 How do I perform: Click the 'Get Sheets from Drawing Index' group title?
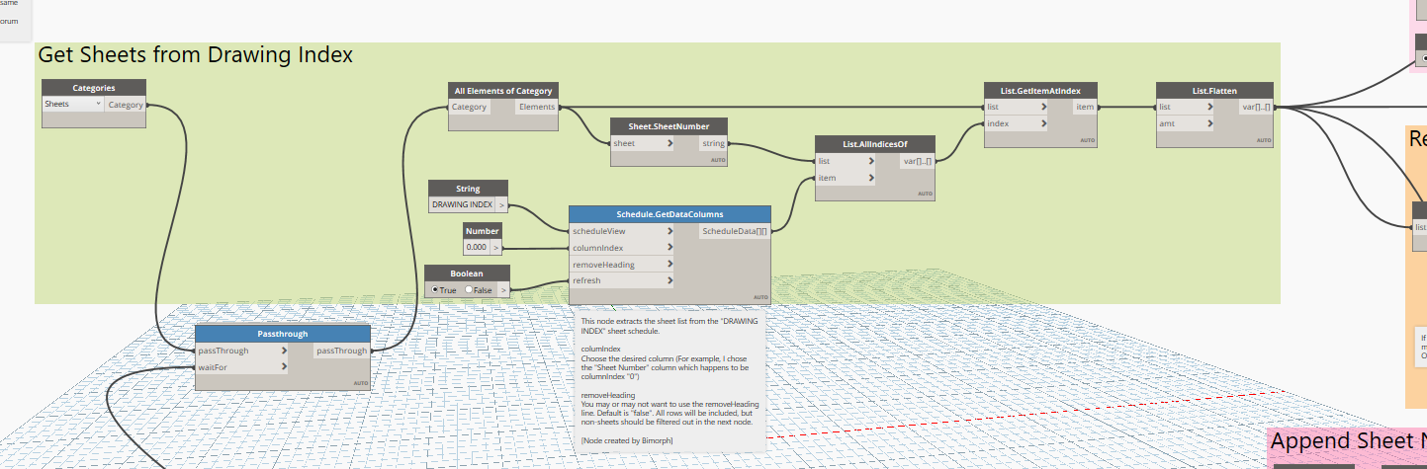[x=195, y=55]
